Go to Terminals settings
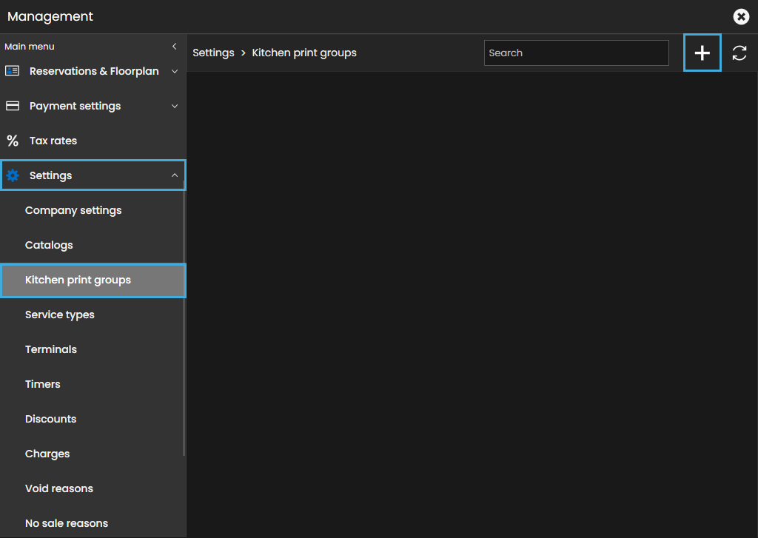The height and width of the screenshot is (538, 758). pos(51,349)
